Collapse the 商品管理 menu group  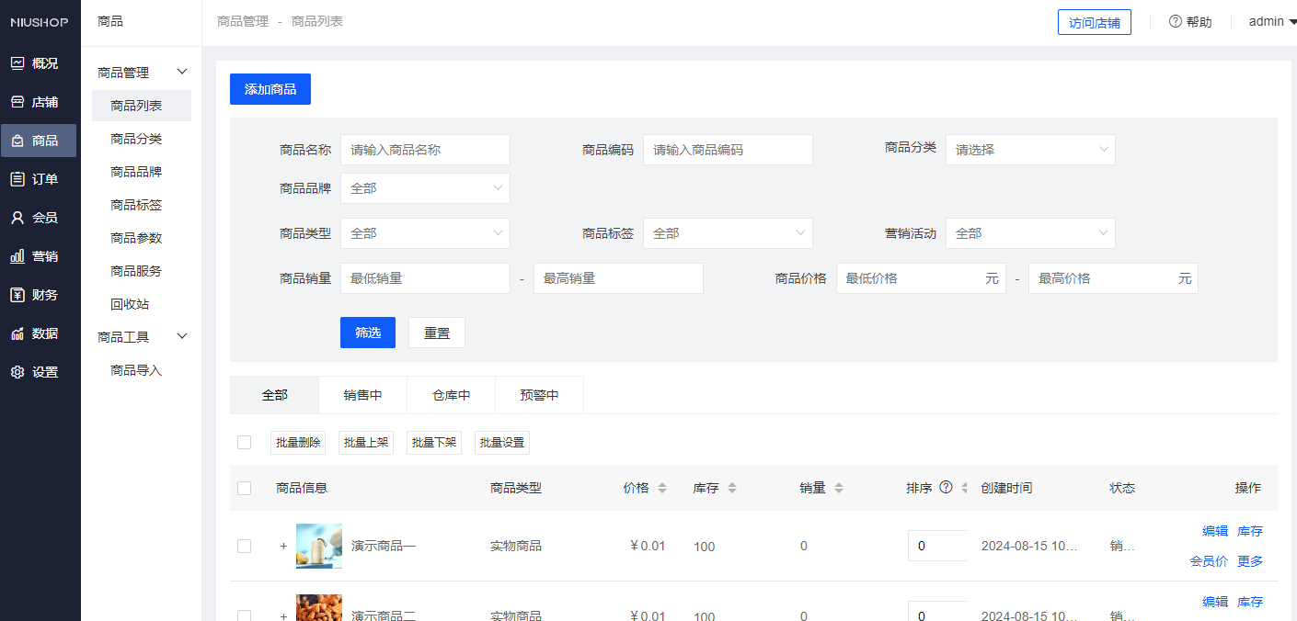[x=141, y=71]
